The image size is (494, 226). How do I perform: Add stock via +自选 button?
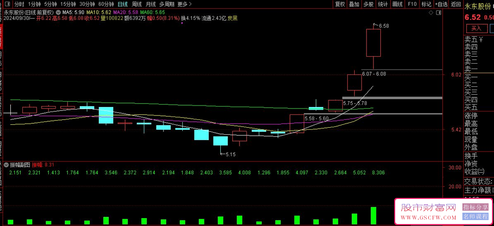[441, 4]
